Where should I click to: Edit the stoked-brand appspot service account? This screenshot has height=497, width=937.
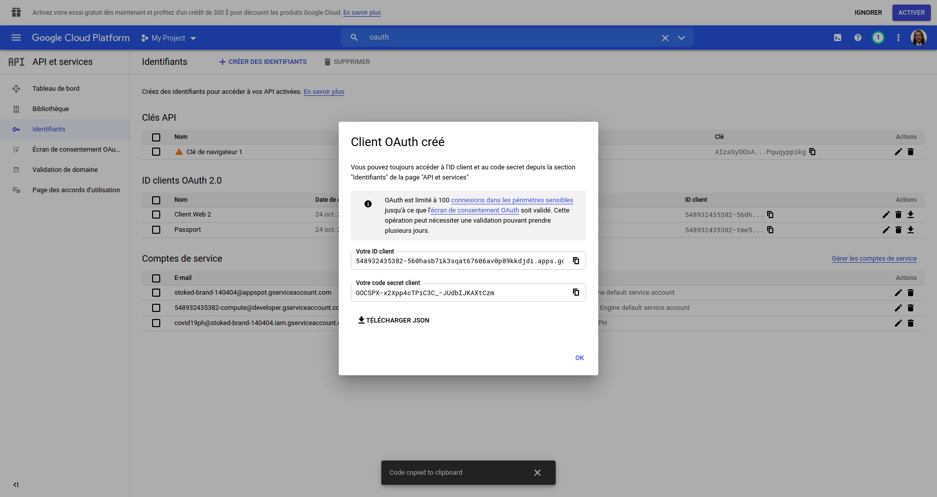(898, 293)
